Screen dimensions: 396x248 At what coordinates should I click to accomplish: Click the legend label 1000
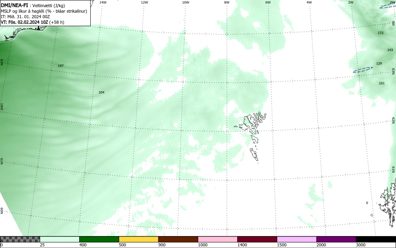coord(202,245)
